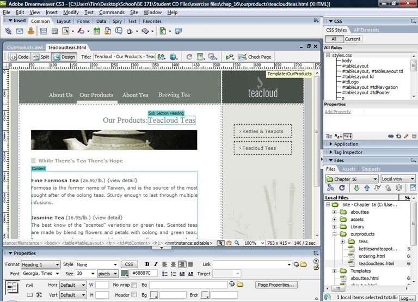This screenshot has width=418, height=302.
Task: Switch to Split view
Action: [x=41, y=57]
